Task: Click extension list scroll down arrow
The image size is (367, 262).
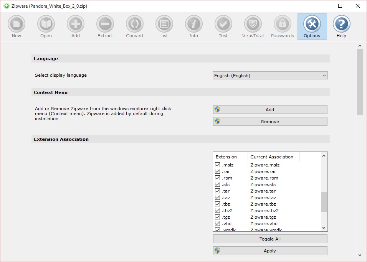Action: coord(324,227)
